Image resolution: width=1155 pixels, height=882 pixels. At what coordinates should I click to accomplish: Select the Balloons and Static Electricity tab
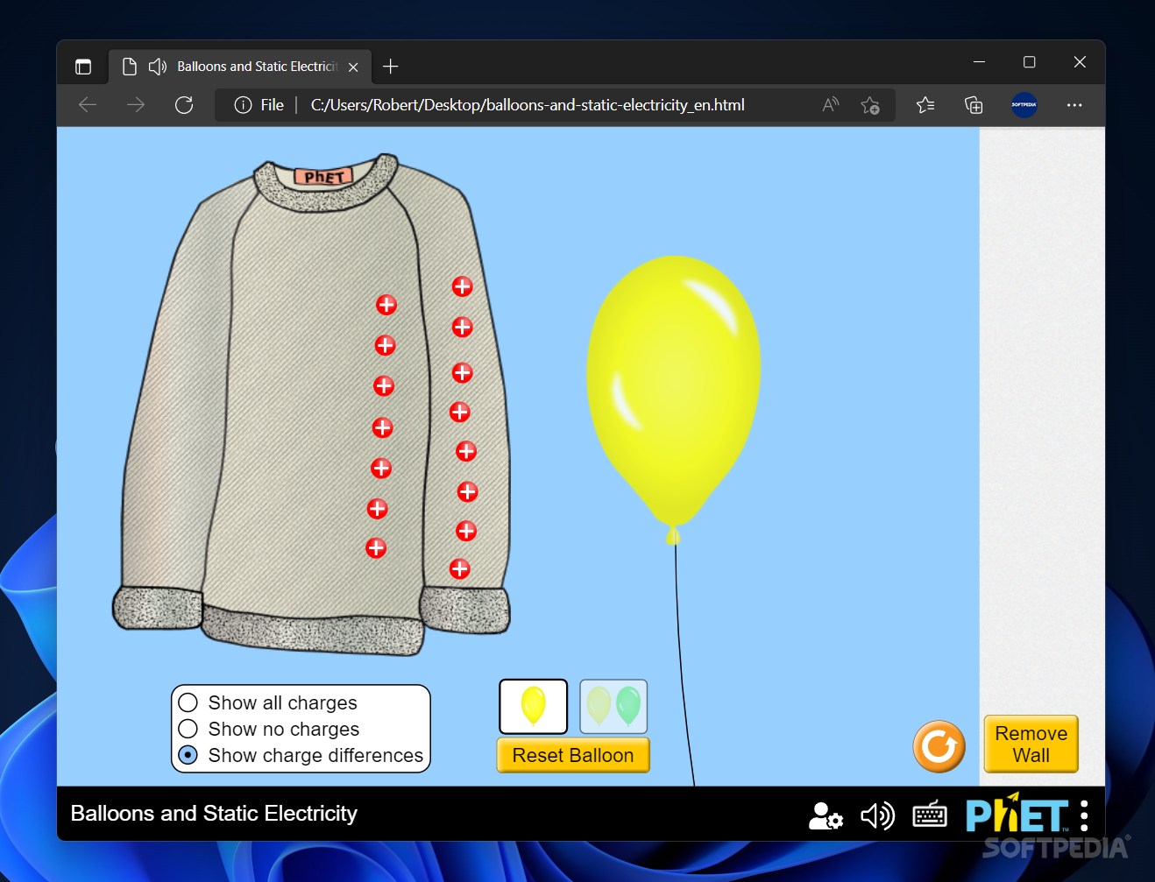(240, 67)
